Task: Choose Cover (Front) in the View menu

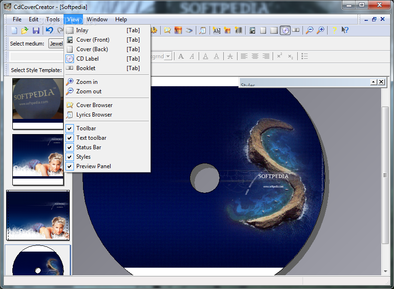Action: pyautogui.click(x=108, y=40)
